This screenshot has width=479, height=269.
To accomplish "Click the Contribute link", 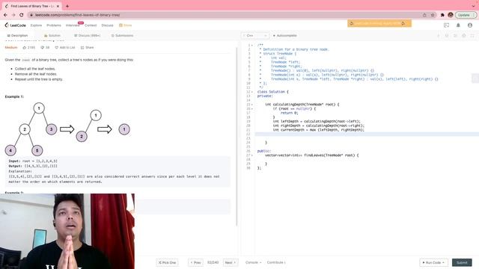I will coord(276,262).
